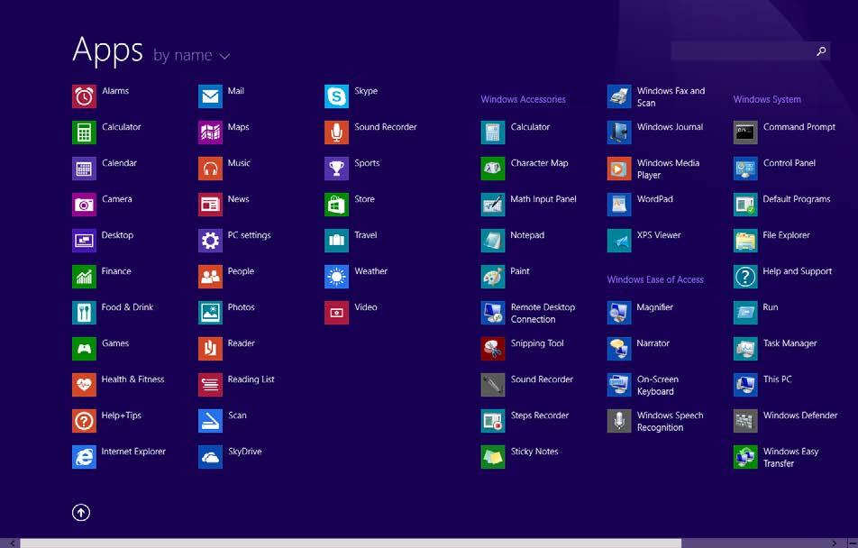858x548 pixels.
Task: Select the 'Help+Tips' label
Action: [122, 416]
